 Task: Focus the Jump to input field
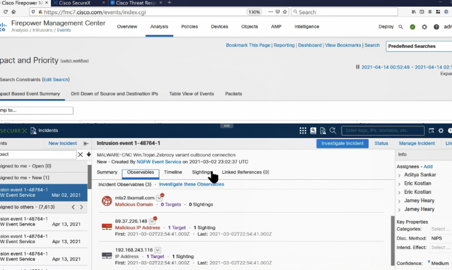(x=37, y=110)
